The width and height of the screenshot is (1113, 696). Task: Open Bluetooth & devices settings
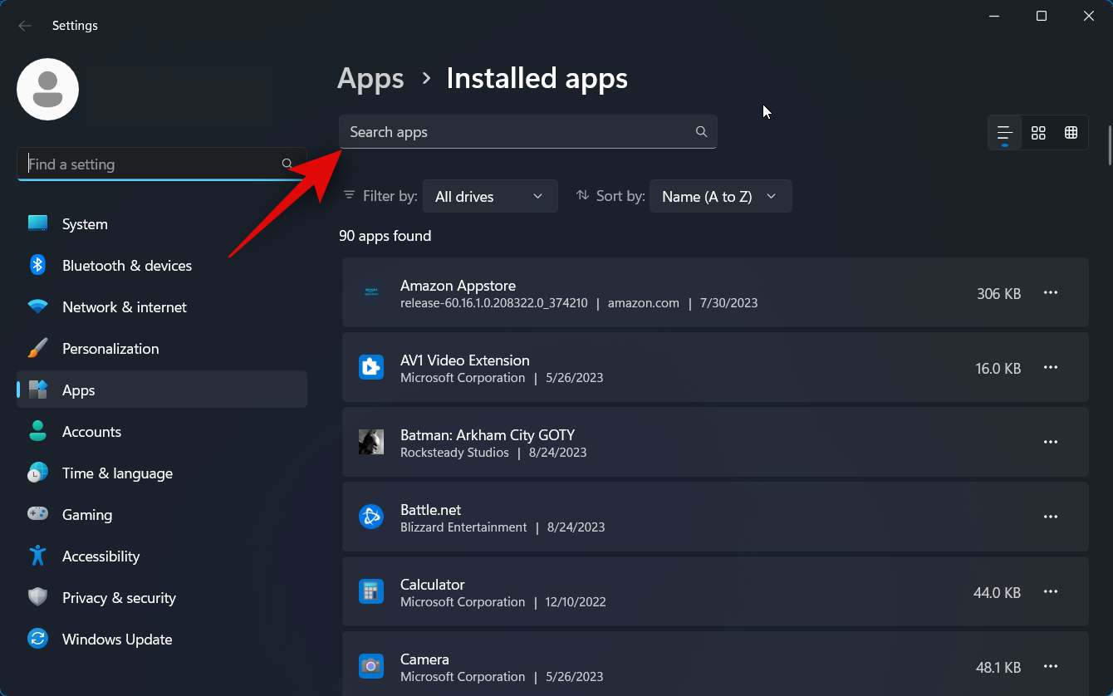click(126, 266)
